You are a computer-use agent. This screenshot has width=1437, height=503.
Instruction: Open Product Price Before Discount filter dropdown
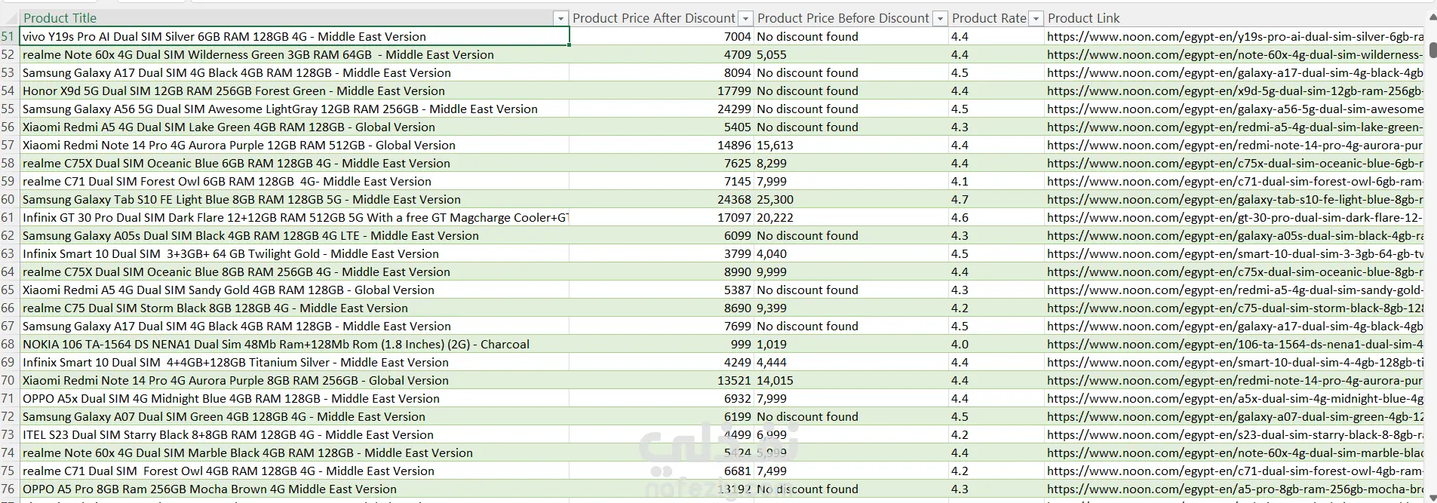(940, 18)
